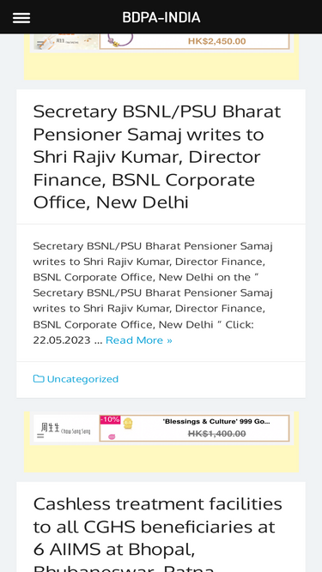The image size is (322, 572).
Task: Click the pink product icon in the ad
Action: point(112,437)
